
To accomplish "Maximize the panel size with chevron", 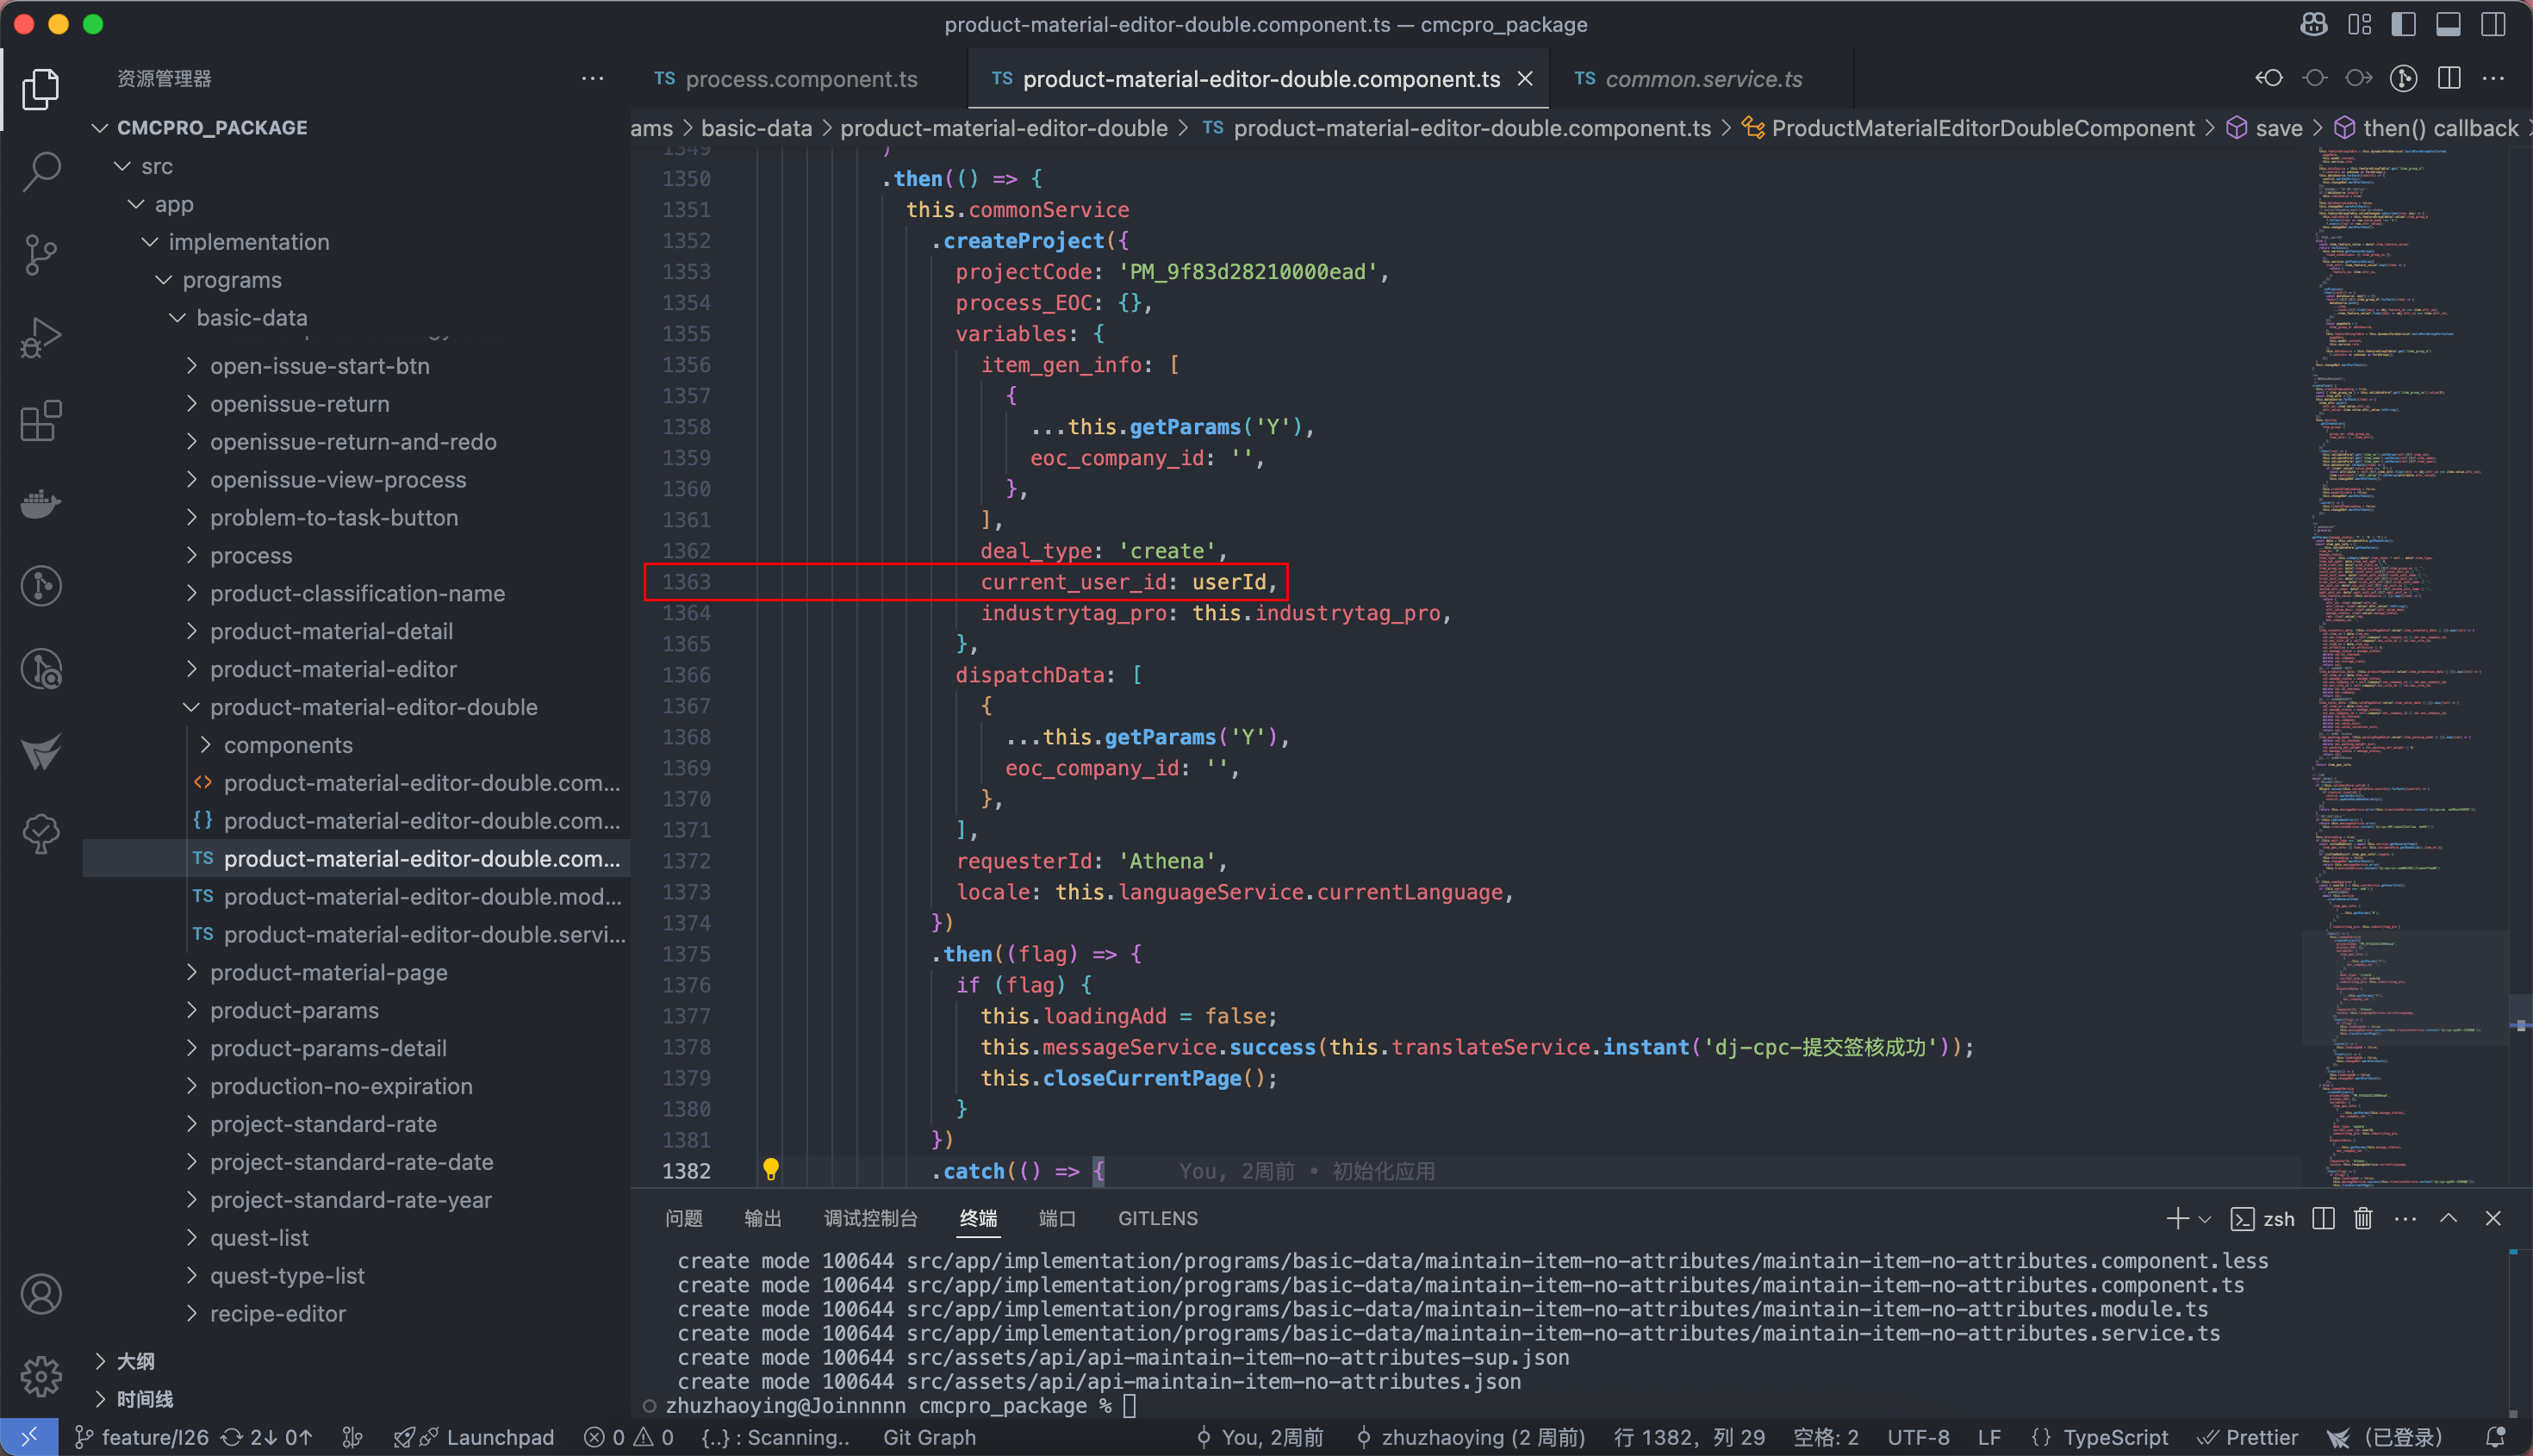I will [2449, 1218].
